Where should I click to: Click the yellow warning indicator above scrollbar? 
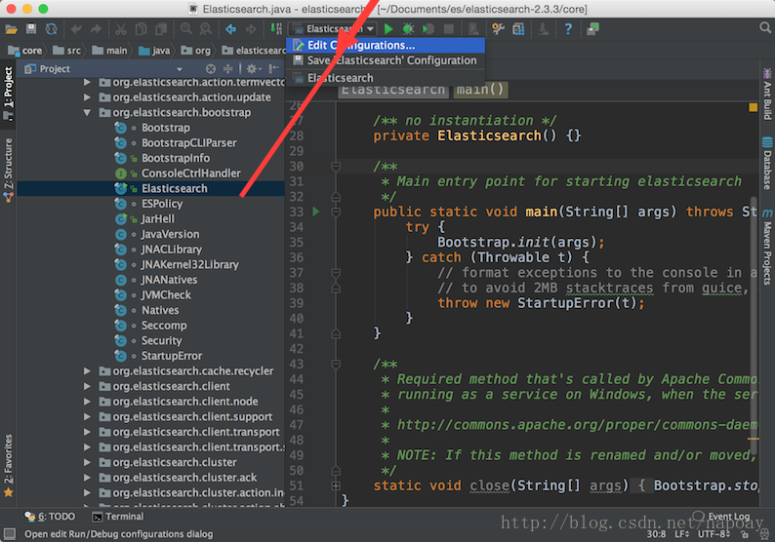[x=753, y=107]
